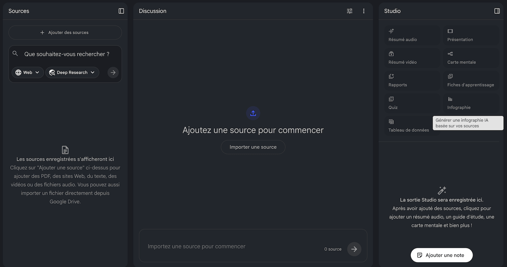Open the three-dot menu in Discussion
Screen dimensions: 507x267
364,11
